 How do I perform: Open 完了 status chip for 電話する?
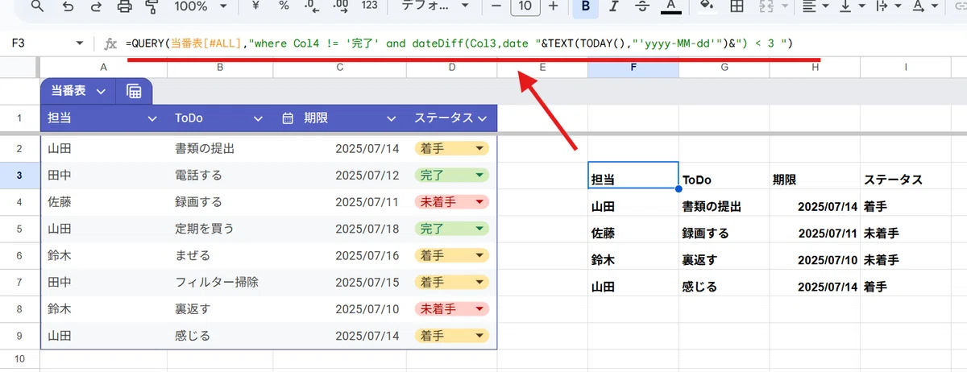point(451,175)
